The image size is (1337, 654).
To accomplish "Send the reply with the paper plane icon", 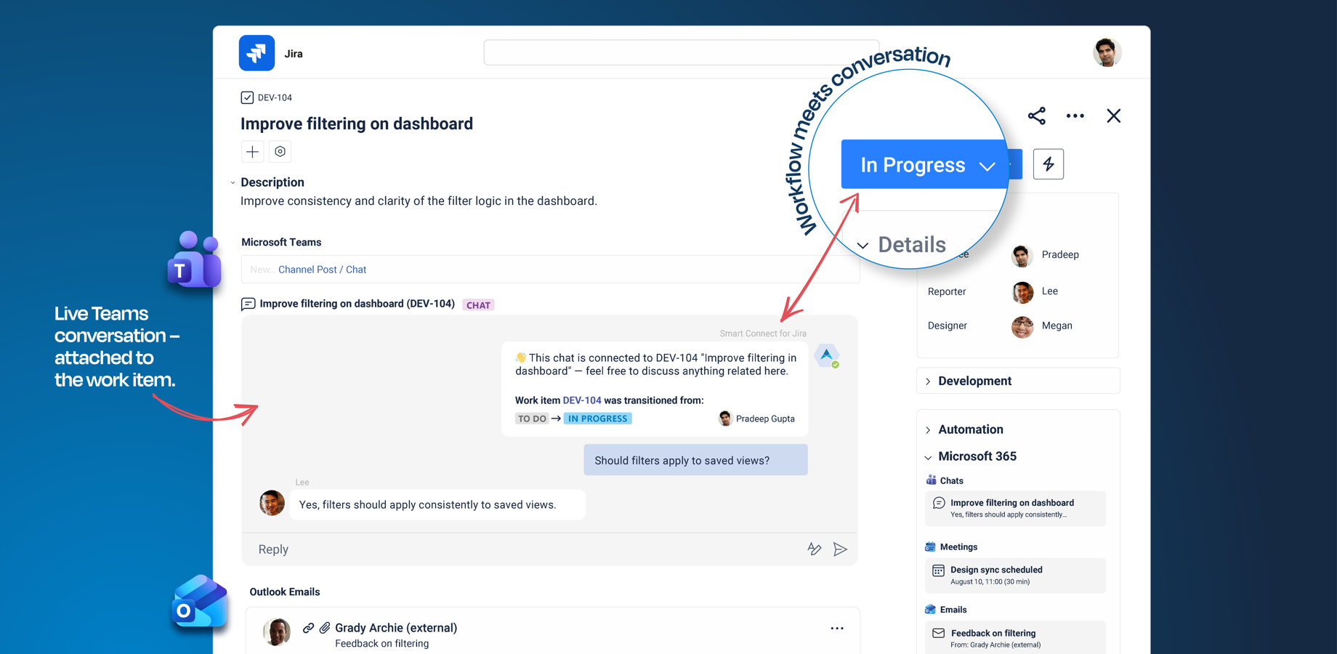I will point(841,549).
